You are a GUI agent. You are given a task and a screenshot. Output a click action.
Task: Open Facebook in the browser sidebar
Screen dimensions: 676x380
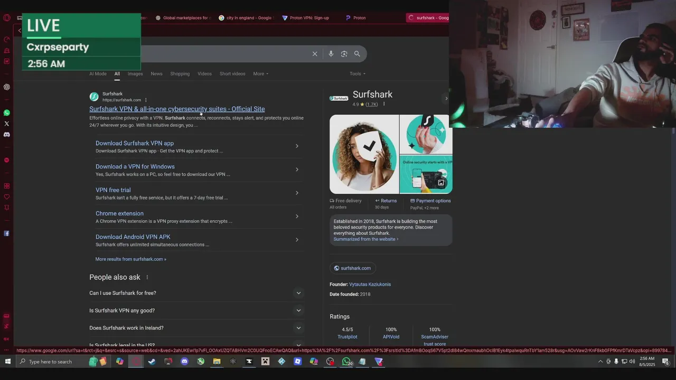coord(6,233)
